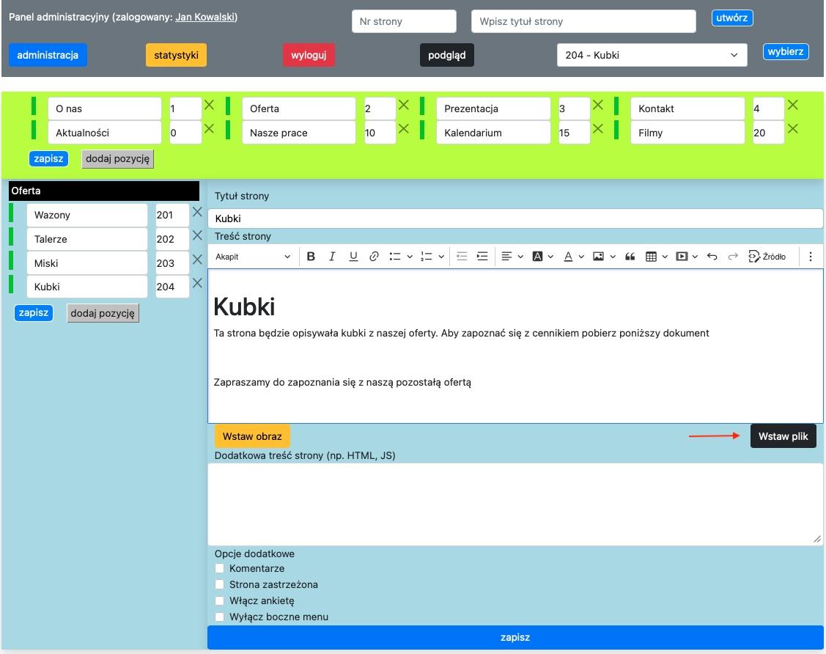The image size is (826, 654).
Task: Remove the Kubki submenu item
Action: tap(197, 283)
